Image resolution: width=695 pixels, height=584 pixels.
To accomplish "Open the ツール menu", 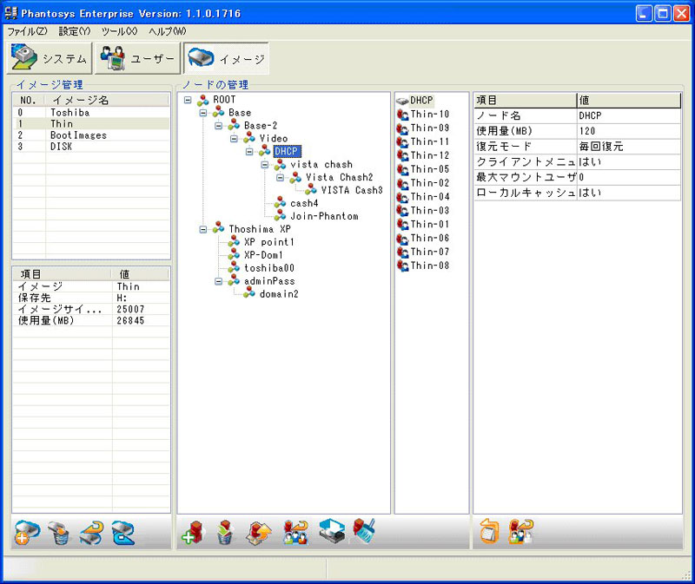I will coord(119,31).
